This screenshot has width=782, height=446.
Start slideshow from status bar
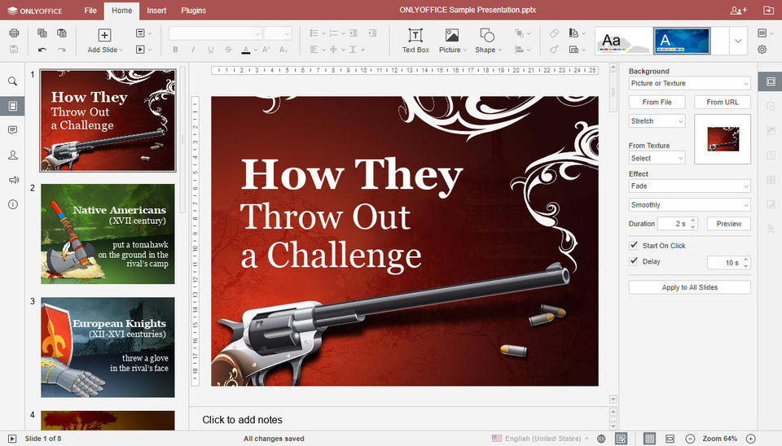tap(12, 439)
